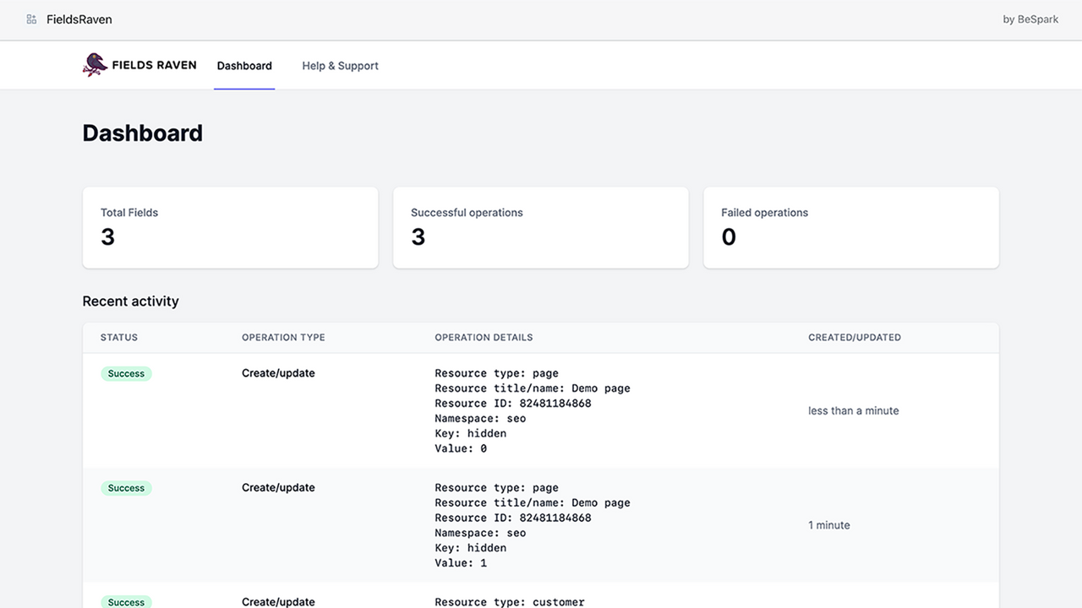Click the FIELDS RAVEN brand name
This screenshot has width=1082, height=608.
(154, 64)
